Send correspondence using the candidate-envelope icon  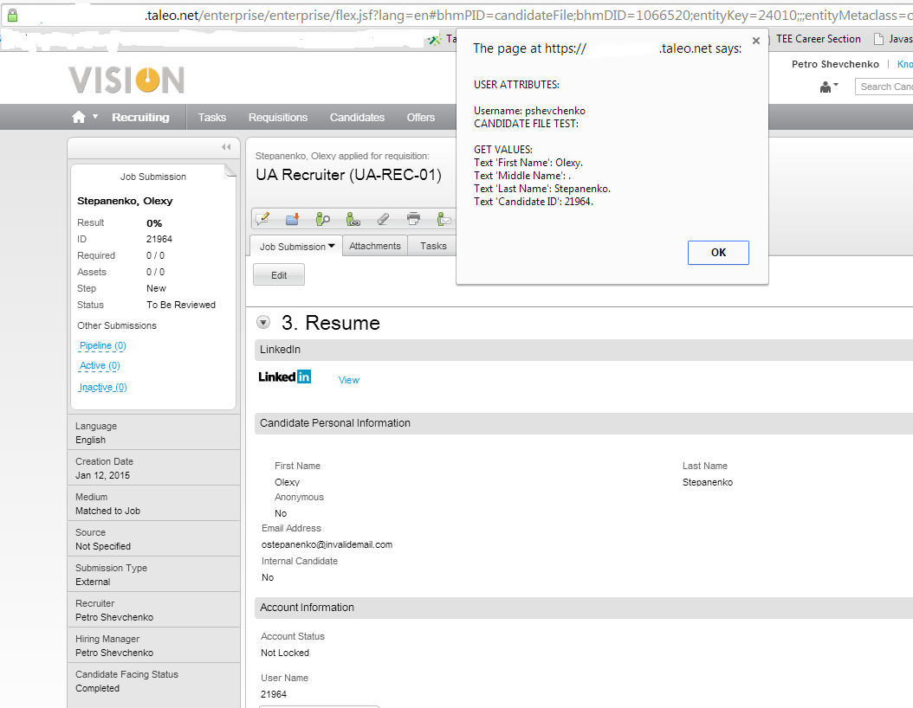(444, 218)
